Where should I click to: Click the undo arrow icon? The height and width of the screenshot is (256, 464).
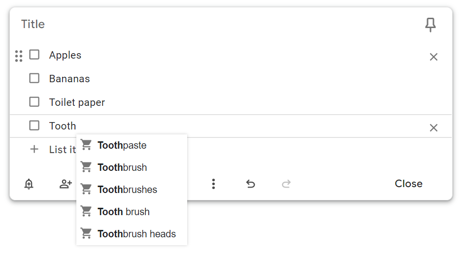(251, 184)
